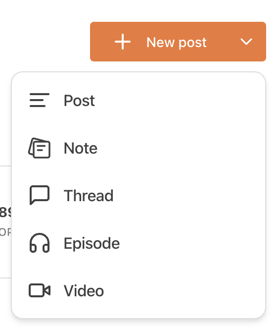The image size is (279, 330).
Task: Start a new Thread
Action: (139, 196)
